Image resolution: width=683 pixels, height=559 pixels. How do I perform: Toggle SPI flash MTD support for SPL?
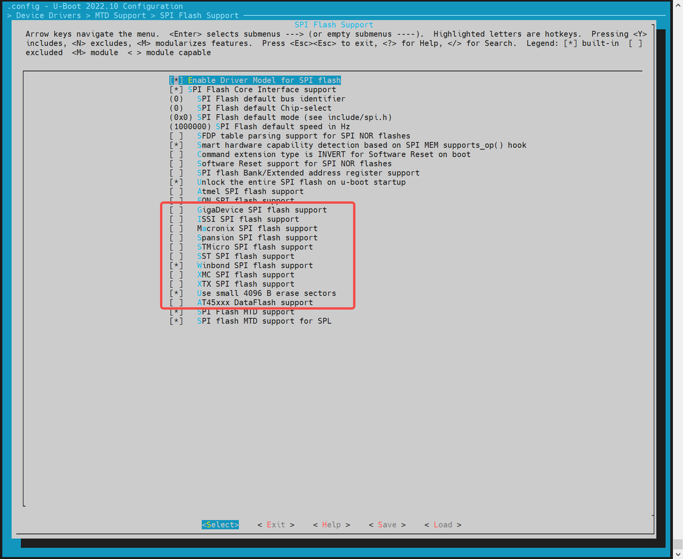click(264, 321)
